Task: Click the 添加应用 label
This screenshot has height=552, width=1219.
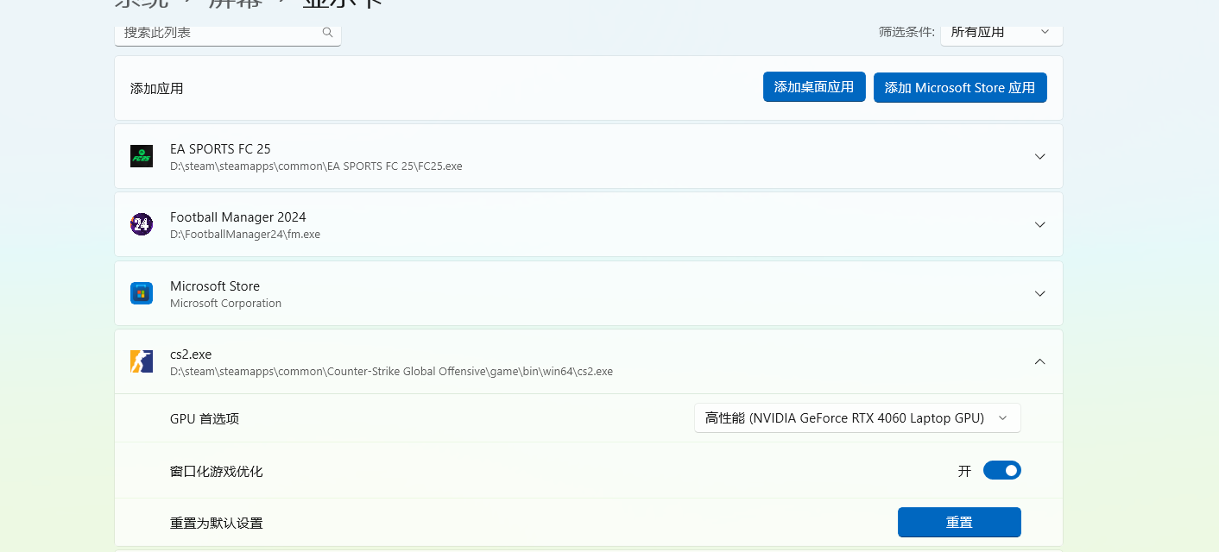Action: (157, 89)
